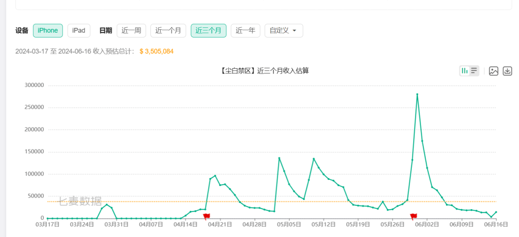Open the 自定义 date dropdown
The image size is (519, 237).
click(x=284, y=30)
